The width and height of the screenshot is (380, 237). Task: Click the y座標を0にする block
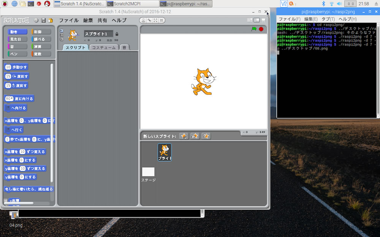pos(21,177)
